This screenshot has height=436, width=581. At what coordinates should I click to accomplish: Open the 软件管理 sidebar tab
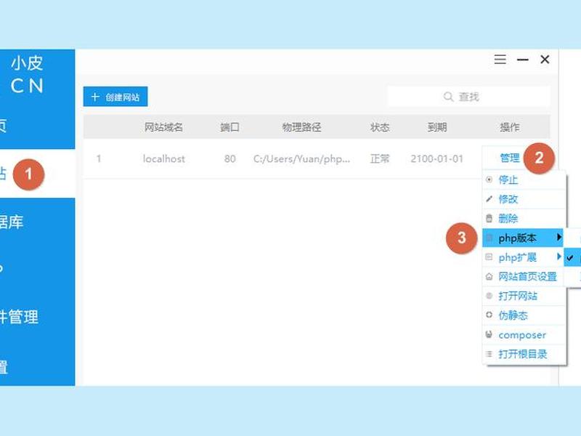(38, 317)
